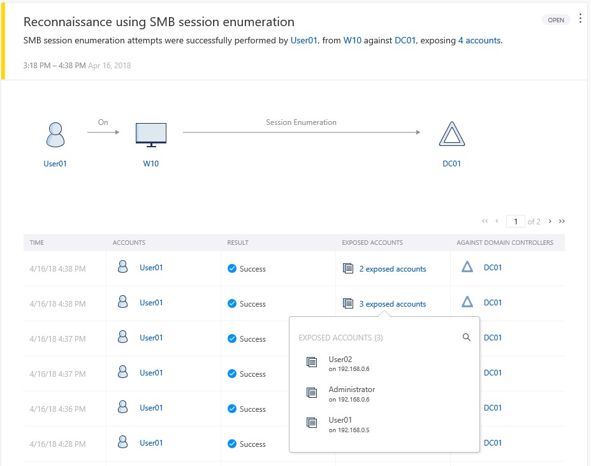
Task: Open the 4 accounts link in description
Action: coord(479,40)
